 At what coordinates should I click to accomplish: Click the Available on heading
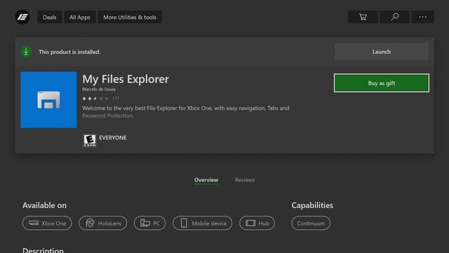(44, 205)
